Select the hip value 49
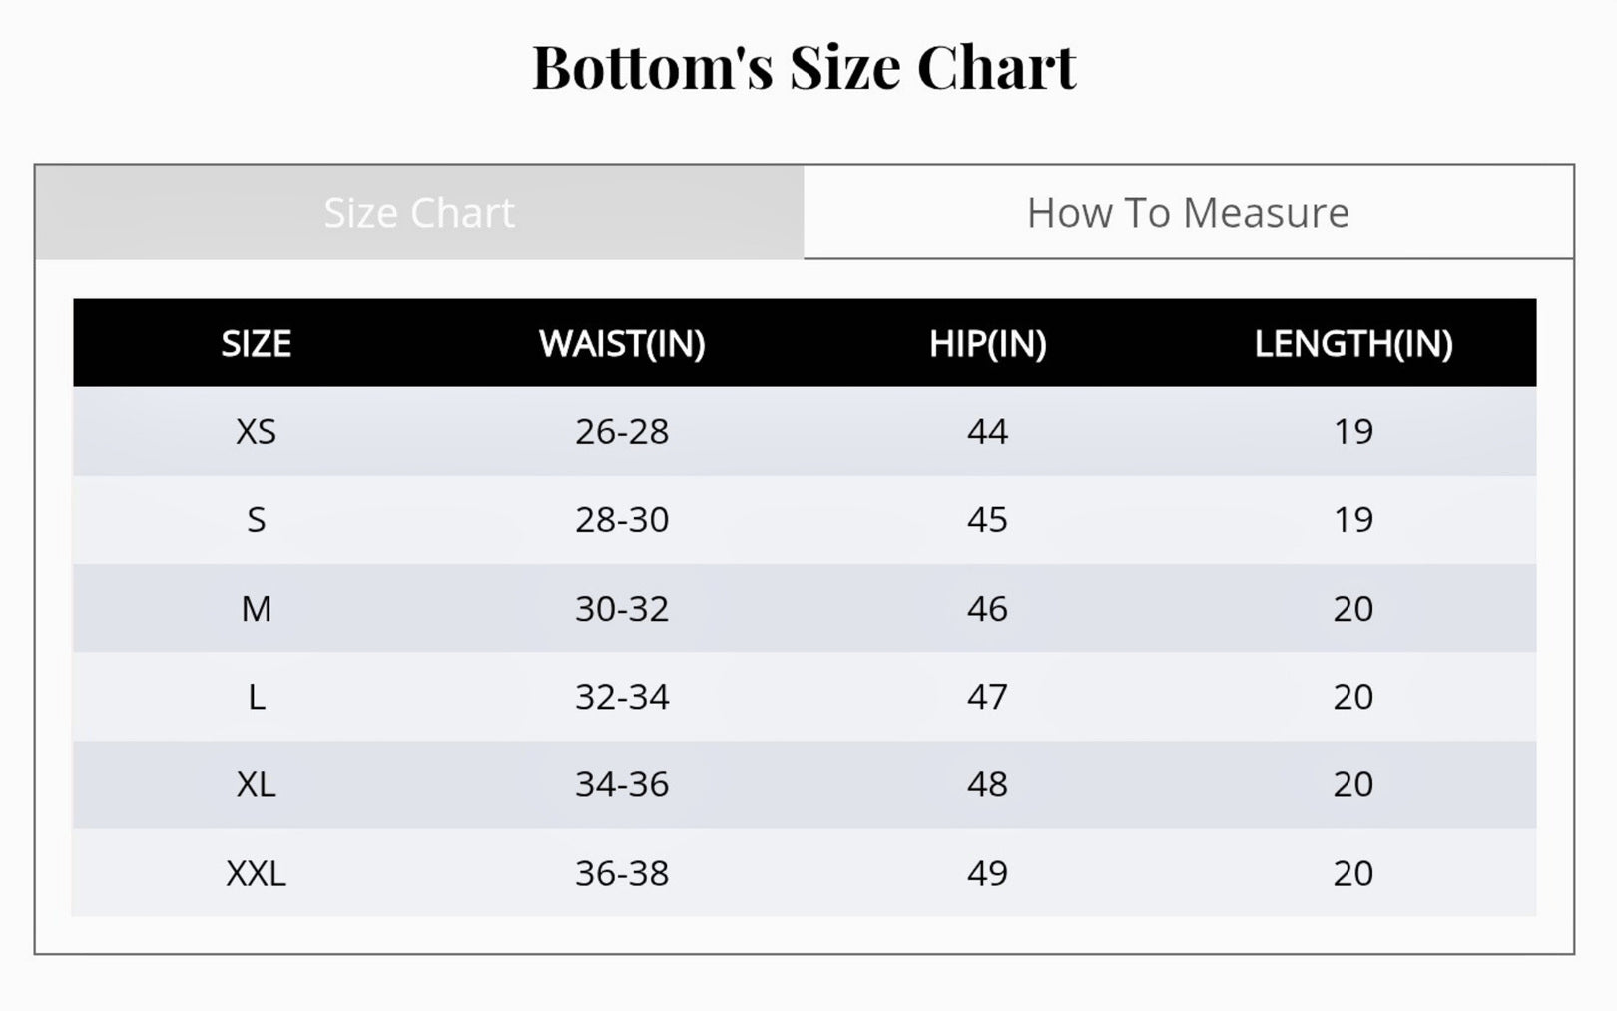1617x1011 pixels. [987, 874]
